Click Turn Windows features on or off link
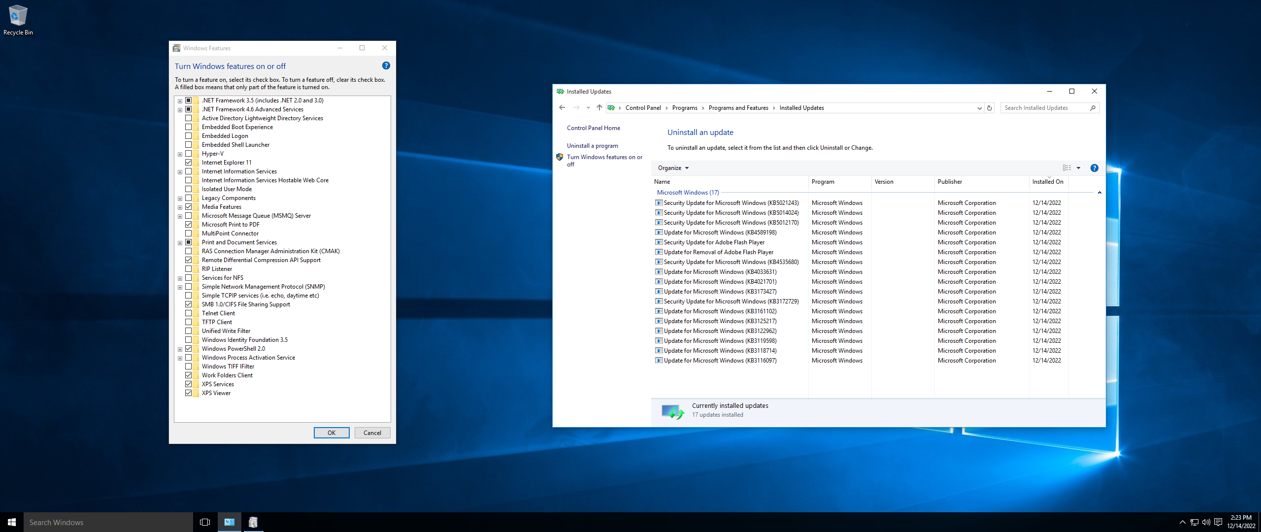This screenshot has width=1261, height=532. point(604,161)
